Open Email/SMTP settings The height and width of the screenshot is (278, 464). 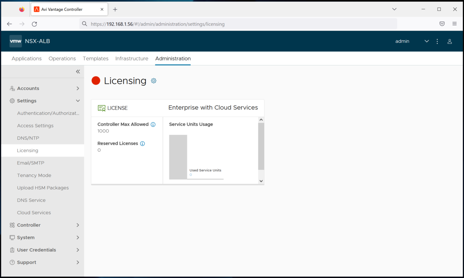tap(31, 163)
